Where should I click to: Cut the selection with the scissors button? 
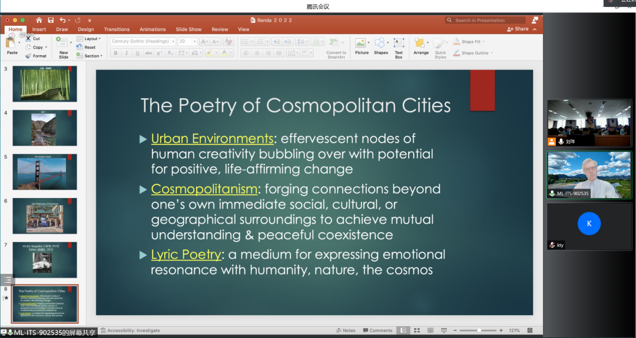point(32,38)
